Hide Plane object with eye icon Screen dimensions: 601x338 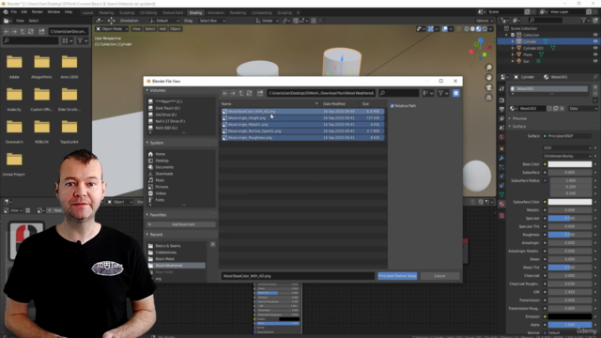[x=595, y=54]
